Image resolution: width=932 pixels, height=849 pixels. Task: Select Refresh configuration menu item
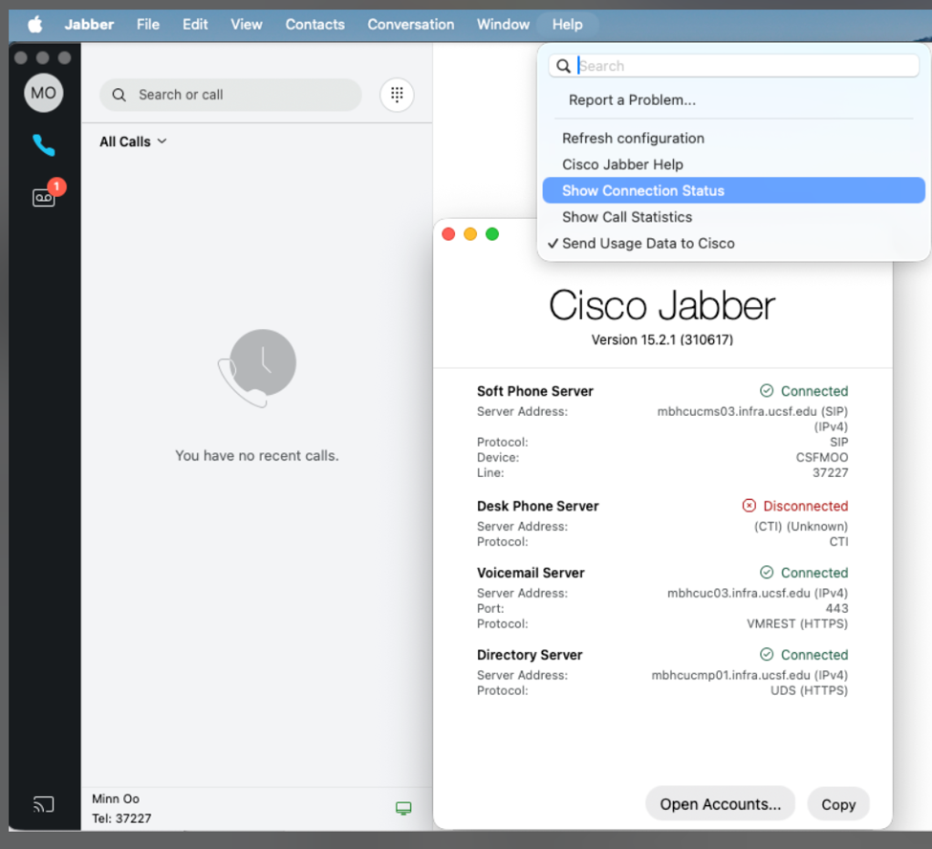(x=733, y=138)
